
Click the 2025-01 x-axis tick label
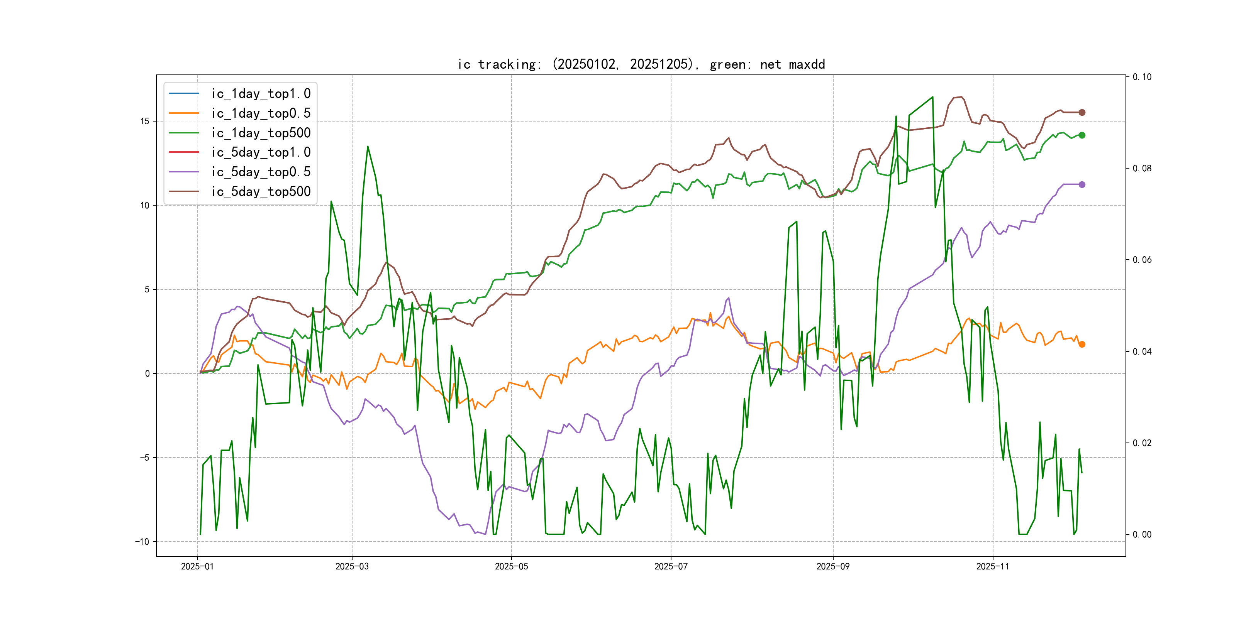pyautogui.click(x=197, y=566)
